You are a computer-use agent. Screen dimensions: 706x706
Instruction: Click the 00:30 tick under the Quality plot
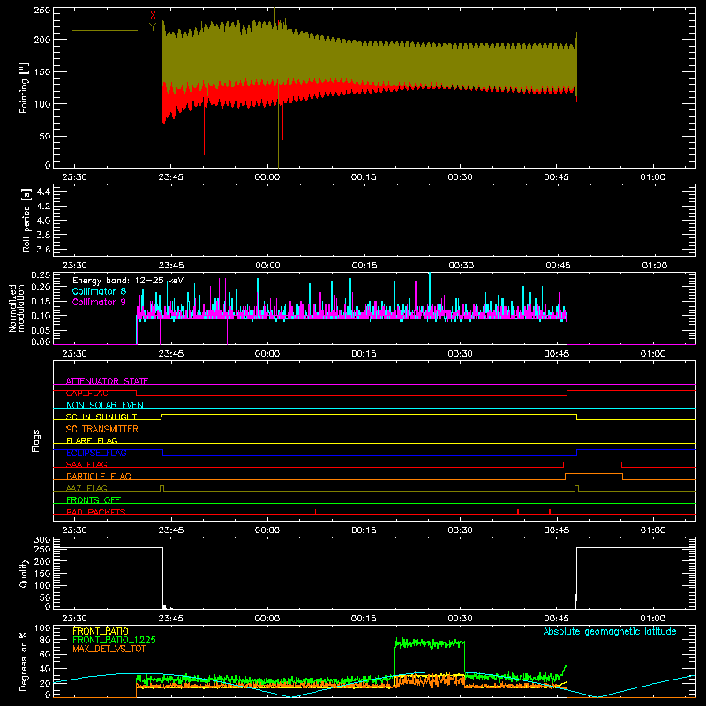pyautogui.click(x=460, y=619)
